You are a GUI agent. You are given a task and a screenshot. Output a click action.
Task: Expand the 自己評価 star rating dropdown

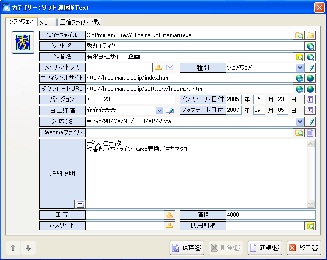click(159, 111)
